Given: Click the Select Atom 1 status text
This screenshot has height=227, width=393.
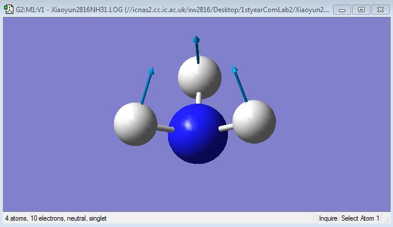Looking at the screenshot, I should click(x=360, y=218).
